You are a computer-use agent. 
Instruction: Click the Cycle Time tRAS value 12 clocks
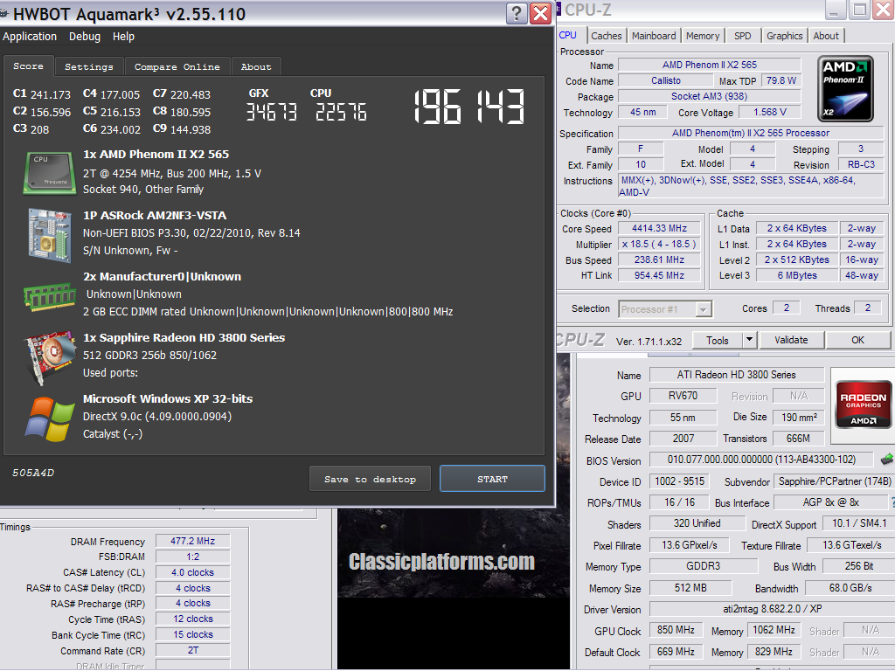(193, 619)
